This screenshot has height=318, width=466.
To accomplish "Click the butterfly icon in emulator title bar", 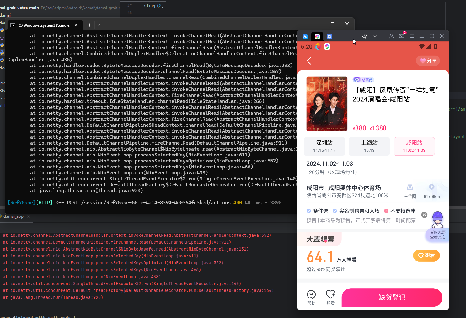I will coord(365,36).
